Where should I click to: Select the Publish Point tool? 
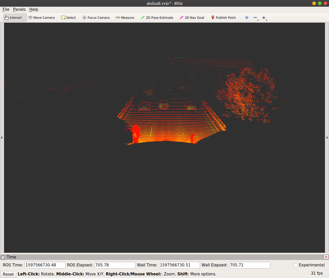223,18
